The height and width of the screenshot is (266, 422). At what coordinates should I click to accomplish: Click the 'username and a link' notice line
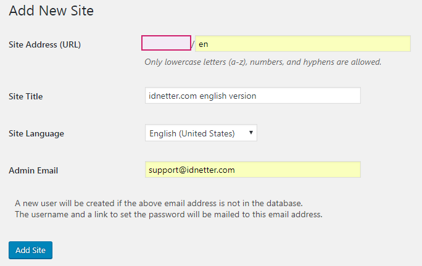[168, 214]
